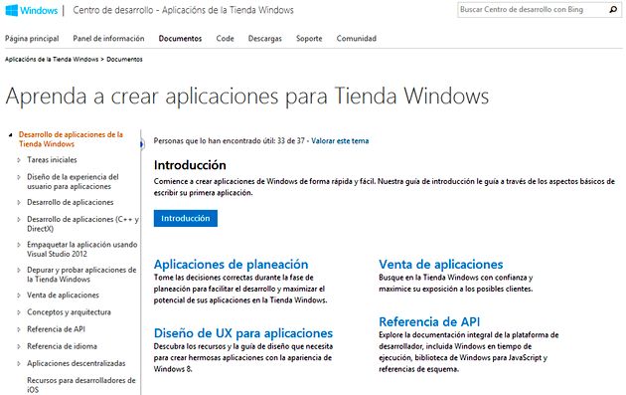Collapse Desarrollo de aplicaciones de la Tienda Windows arrow
Screen dimensions: 626x395
pyautogui.click(x=11, y=135)
